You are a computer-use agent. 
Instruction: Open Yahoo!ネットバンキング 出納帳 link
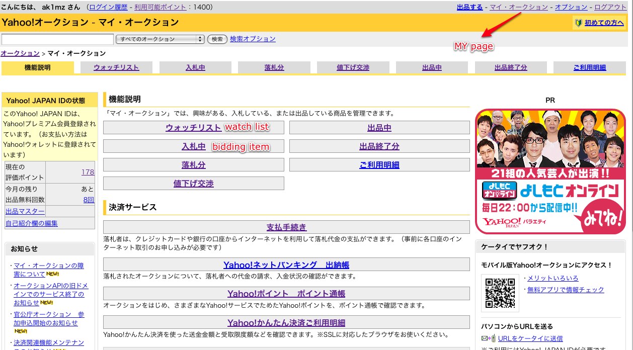[286, 265]
